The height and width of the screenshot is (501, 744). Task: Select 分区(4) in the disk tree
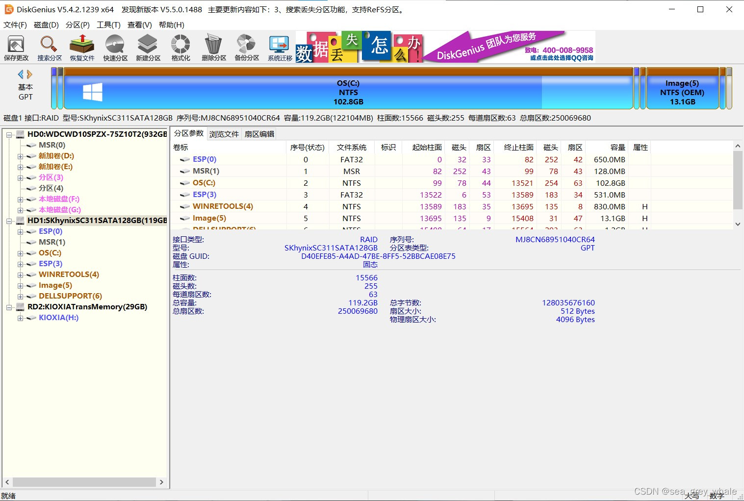51,188
